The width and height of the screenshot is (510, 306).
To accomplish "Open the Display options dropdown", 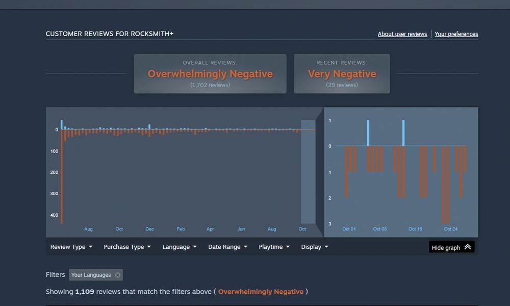I will click(x=315, y=247).
